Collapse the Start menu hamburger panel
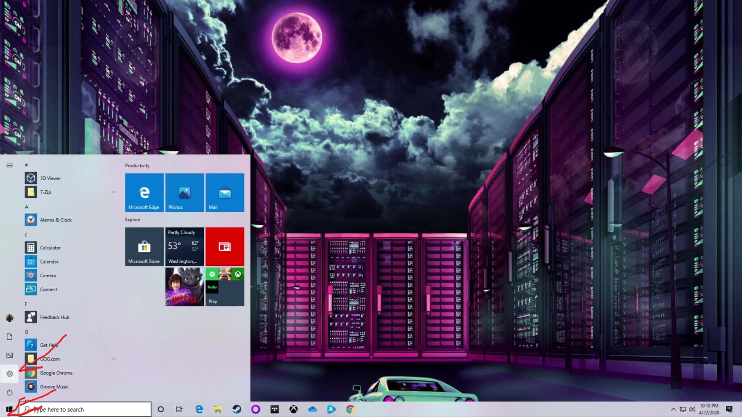 (9, 165)
